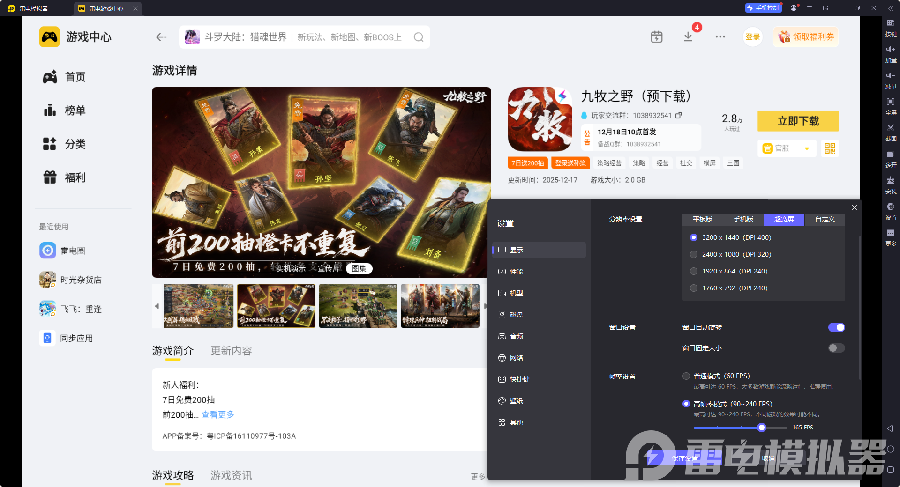Open 性能 settings section
The height and width of the screenshot is (487, 900).
tap(539, 272)
